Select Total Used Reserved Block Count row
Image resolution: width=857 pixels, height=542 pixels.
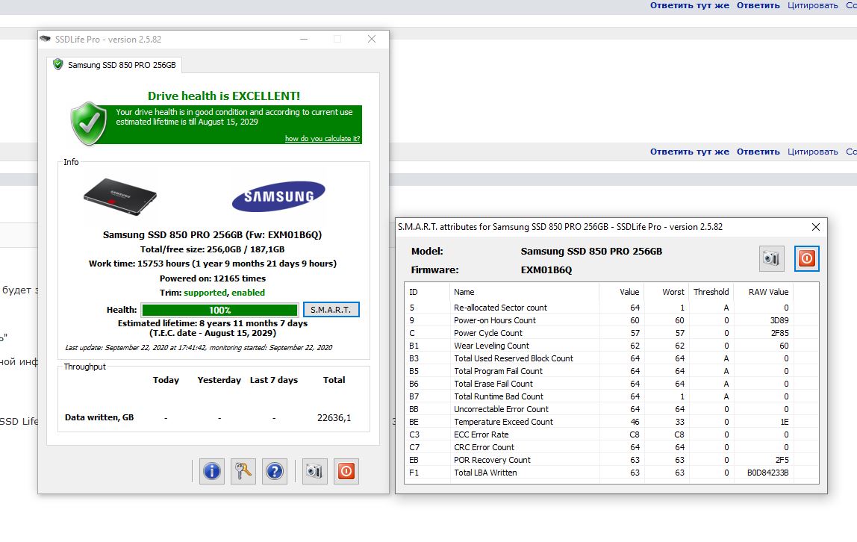pyautogui.click(x=611, y=358)
